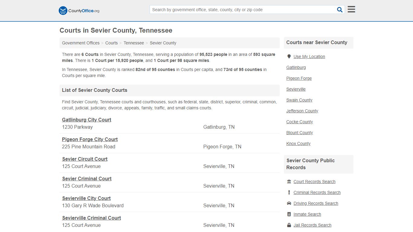Click the inmate icon beside Inmate Search
Viewport: 413px width, 232px height.
[289, 214]
